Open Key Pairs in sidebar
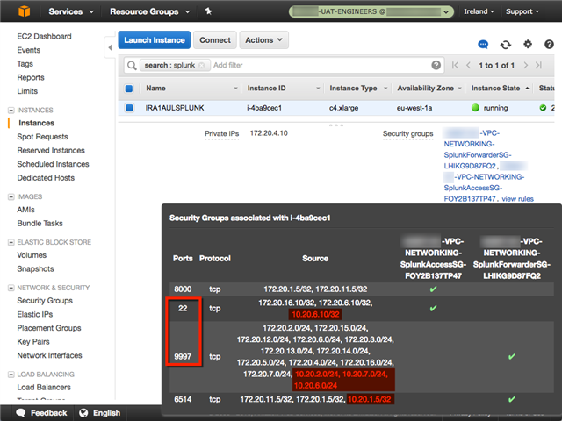 pyautogui.click(x=33, y=342)
